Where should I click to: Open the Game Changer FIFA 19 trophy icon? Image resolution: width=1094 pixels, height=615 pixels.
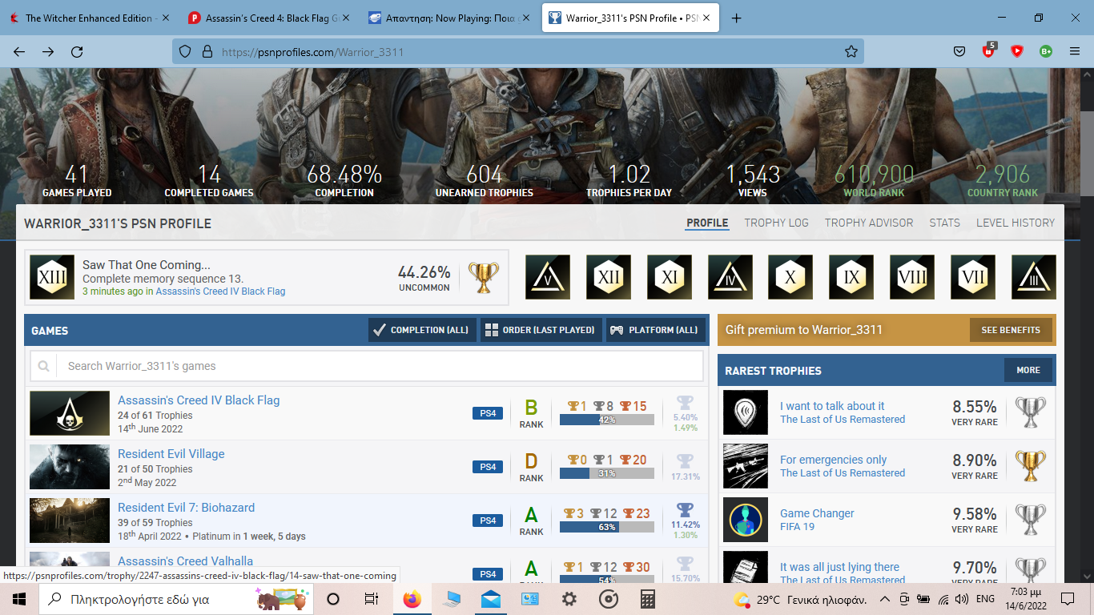(745, 520)
